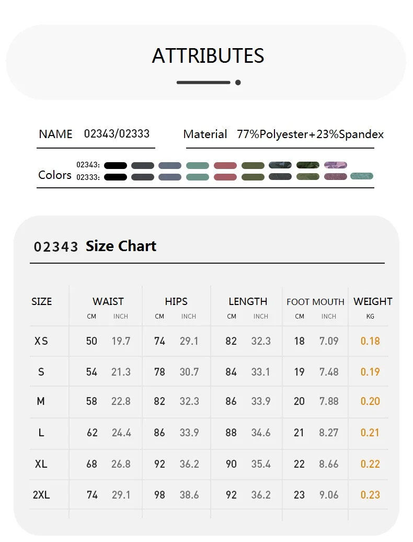Pick the teal green swatch for 02333
The image size is (413, 542).
[198, 177]
